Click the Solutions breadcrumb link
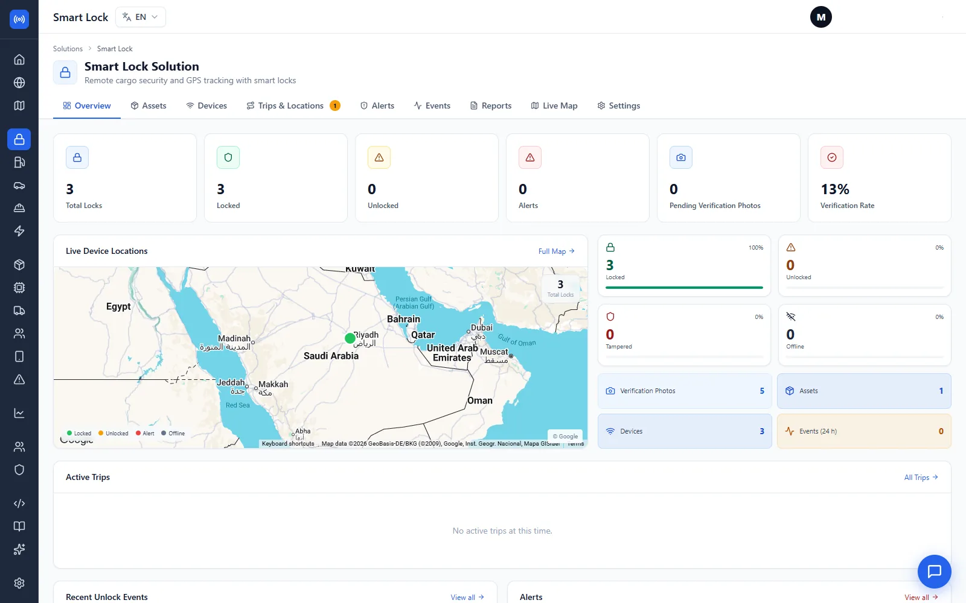This screenshot has width=966, height=603. 68,49
